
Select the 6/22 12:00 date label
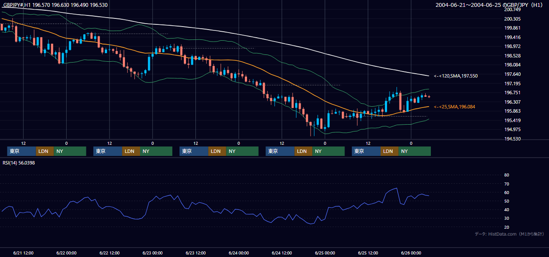pyautogui.click(x=110, y=253)
